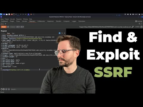Open the send options gear icon
This screenshot has width=143, height=107.
(x=8, y=27)
